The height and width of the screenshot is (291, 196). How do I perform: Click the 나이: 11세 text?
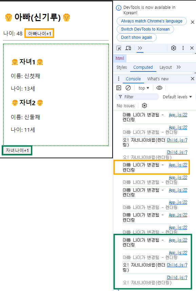pos(23,130)
